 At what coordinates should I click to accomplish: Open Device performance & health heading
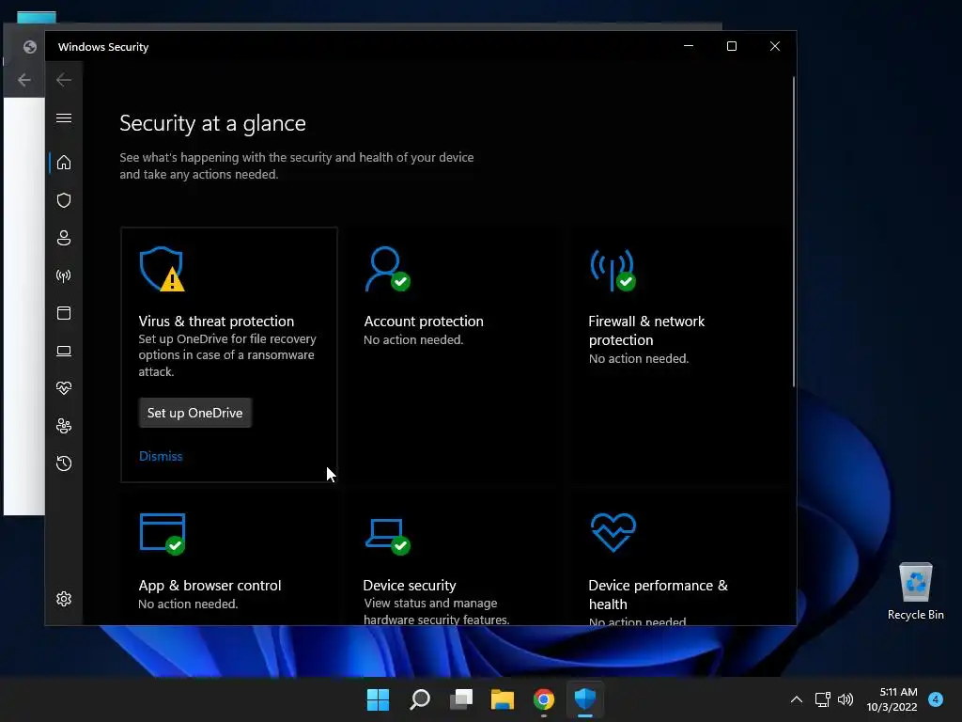click(x=658, y=594)
